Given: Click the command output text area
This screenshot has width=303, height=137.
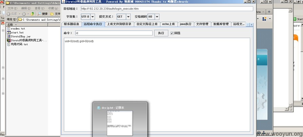Looking at the screenshot, I should (157, 84).
